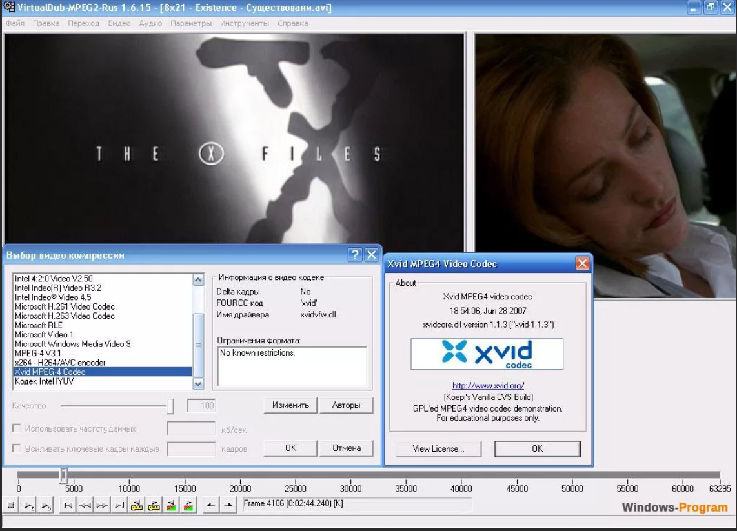Open the http://www.xvid.org/ link
The image size is (737, 531).
[x=489, y=385]
